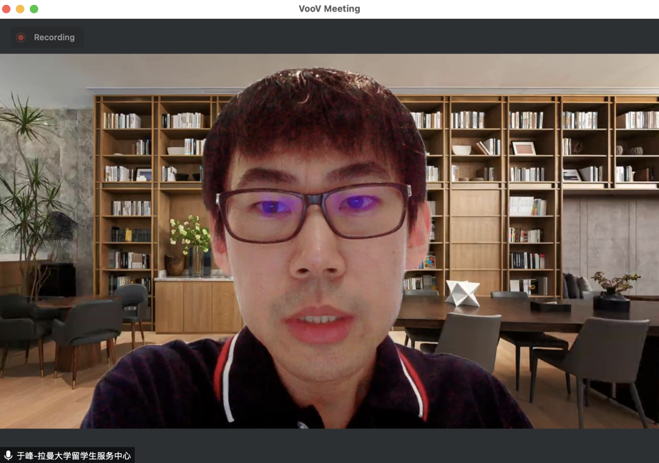Enter full screen with the green window button
This screenshot has height=463, width=659.
click(x=34, y=9)
